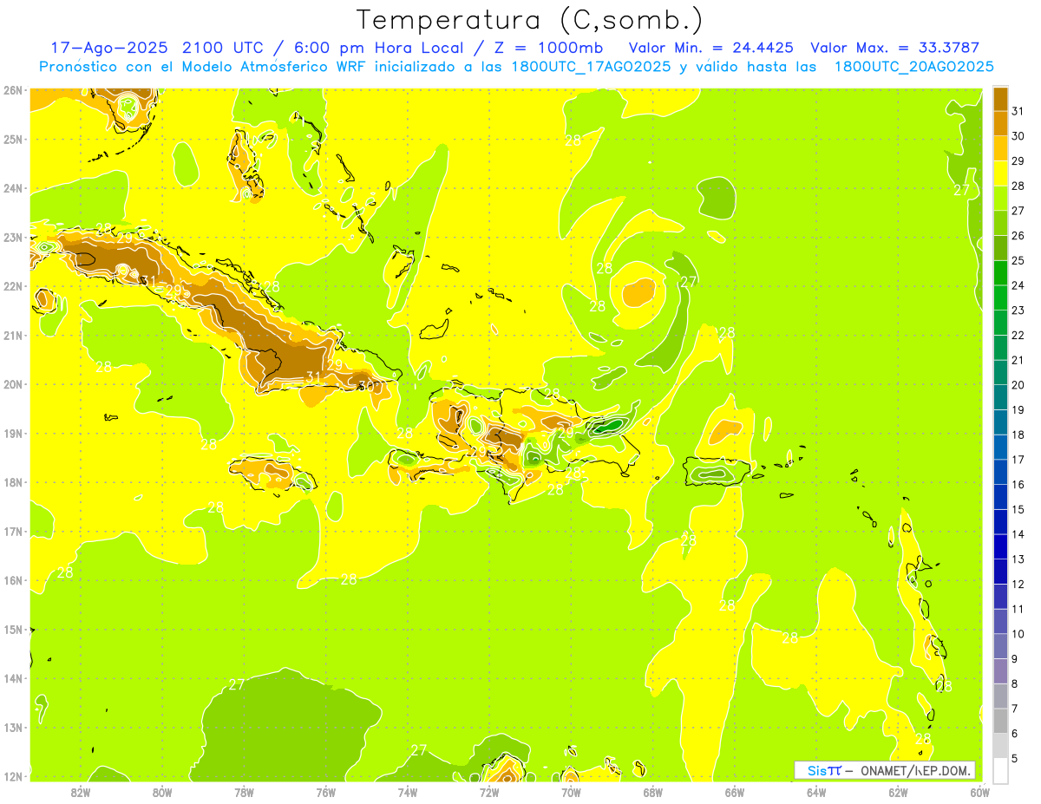1041x804 pixels.
Task: Click the legend value 20
Action: click(x=1018, y=384)
